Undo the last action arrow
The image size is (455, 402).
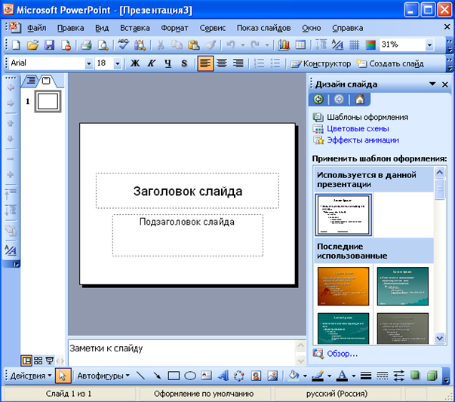[x=231, y=45]
